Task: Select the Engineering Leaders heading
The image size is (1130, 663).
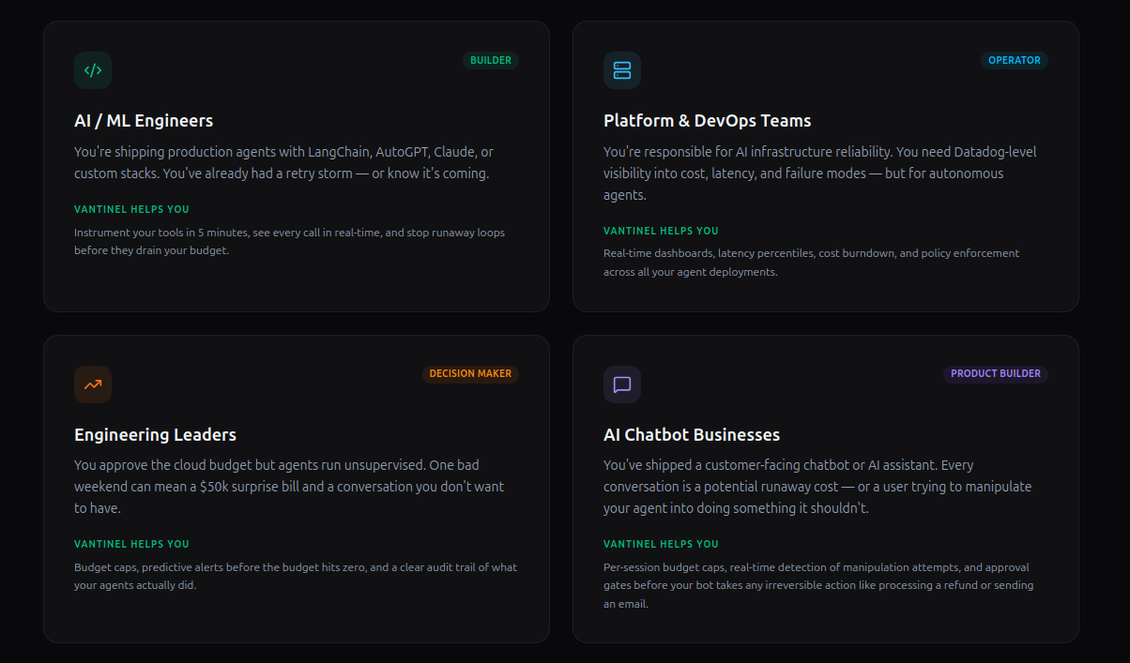Action: (155, 435)
